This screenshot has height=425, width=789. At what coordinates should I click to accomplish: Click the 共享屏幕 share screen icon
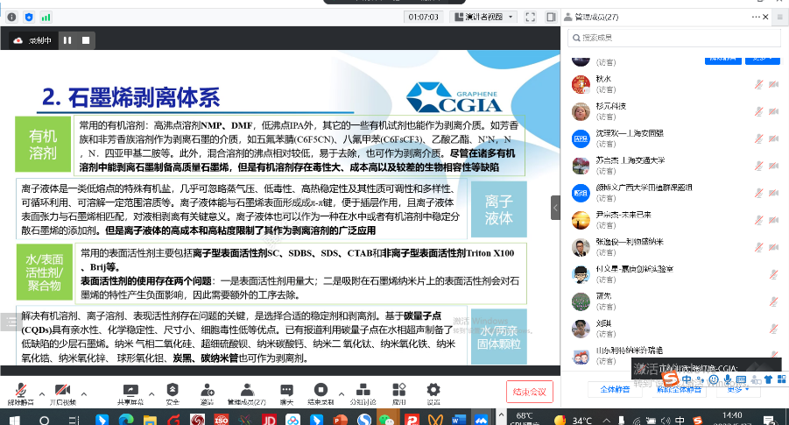[x=130, y=393]
